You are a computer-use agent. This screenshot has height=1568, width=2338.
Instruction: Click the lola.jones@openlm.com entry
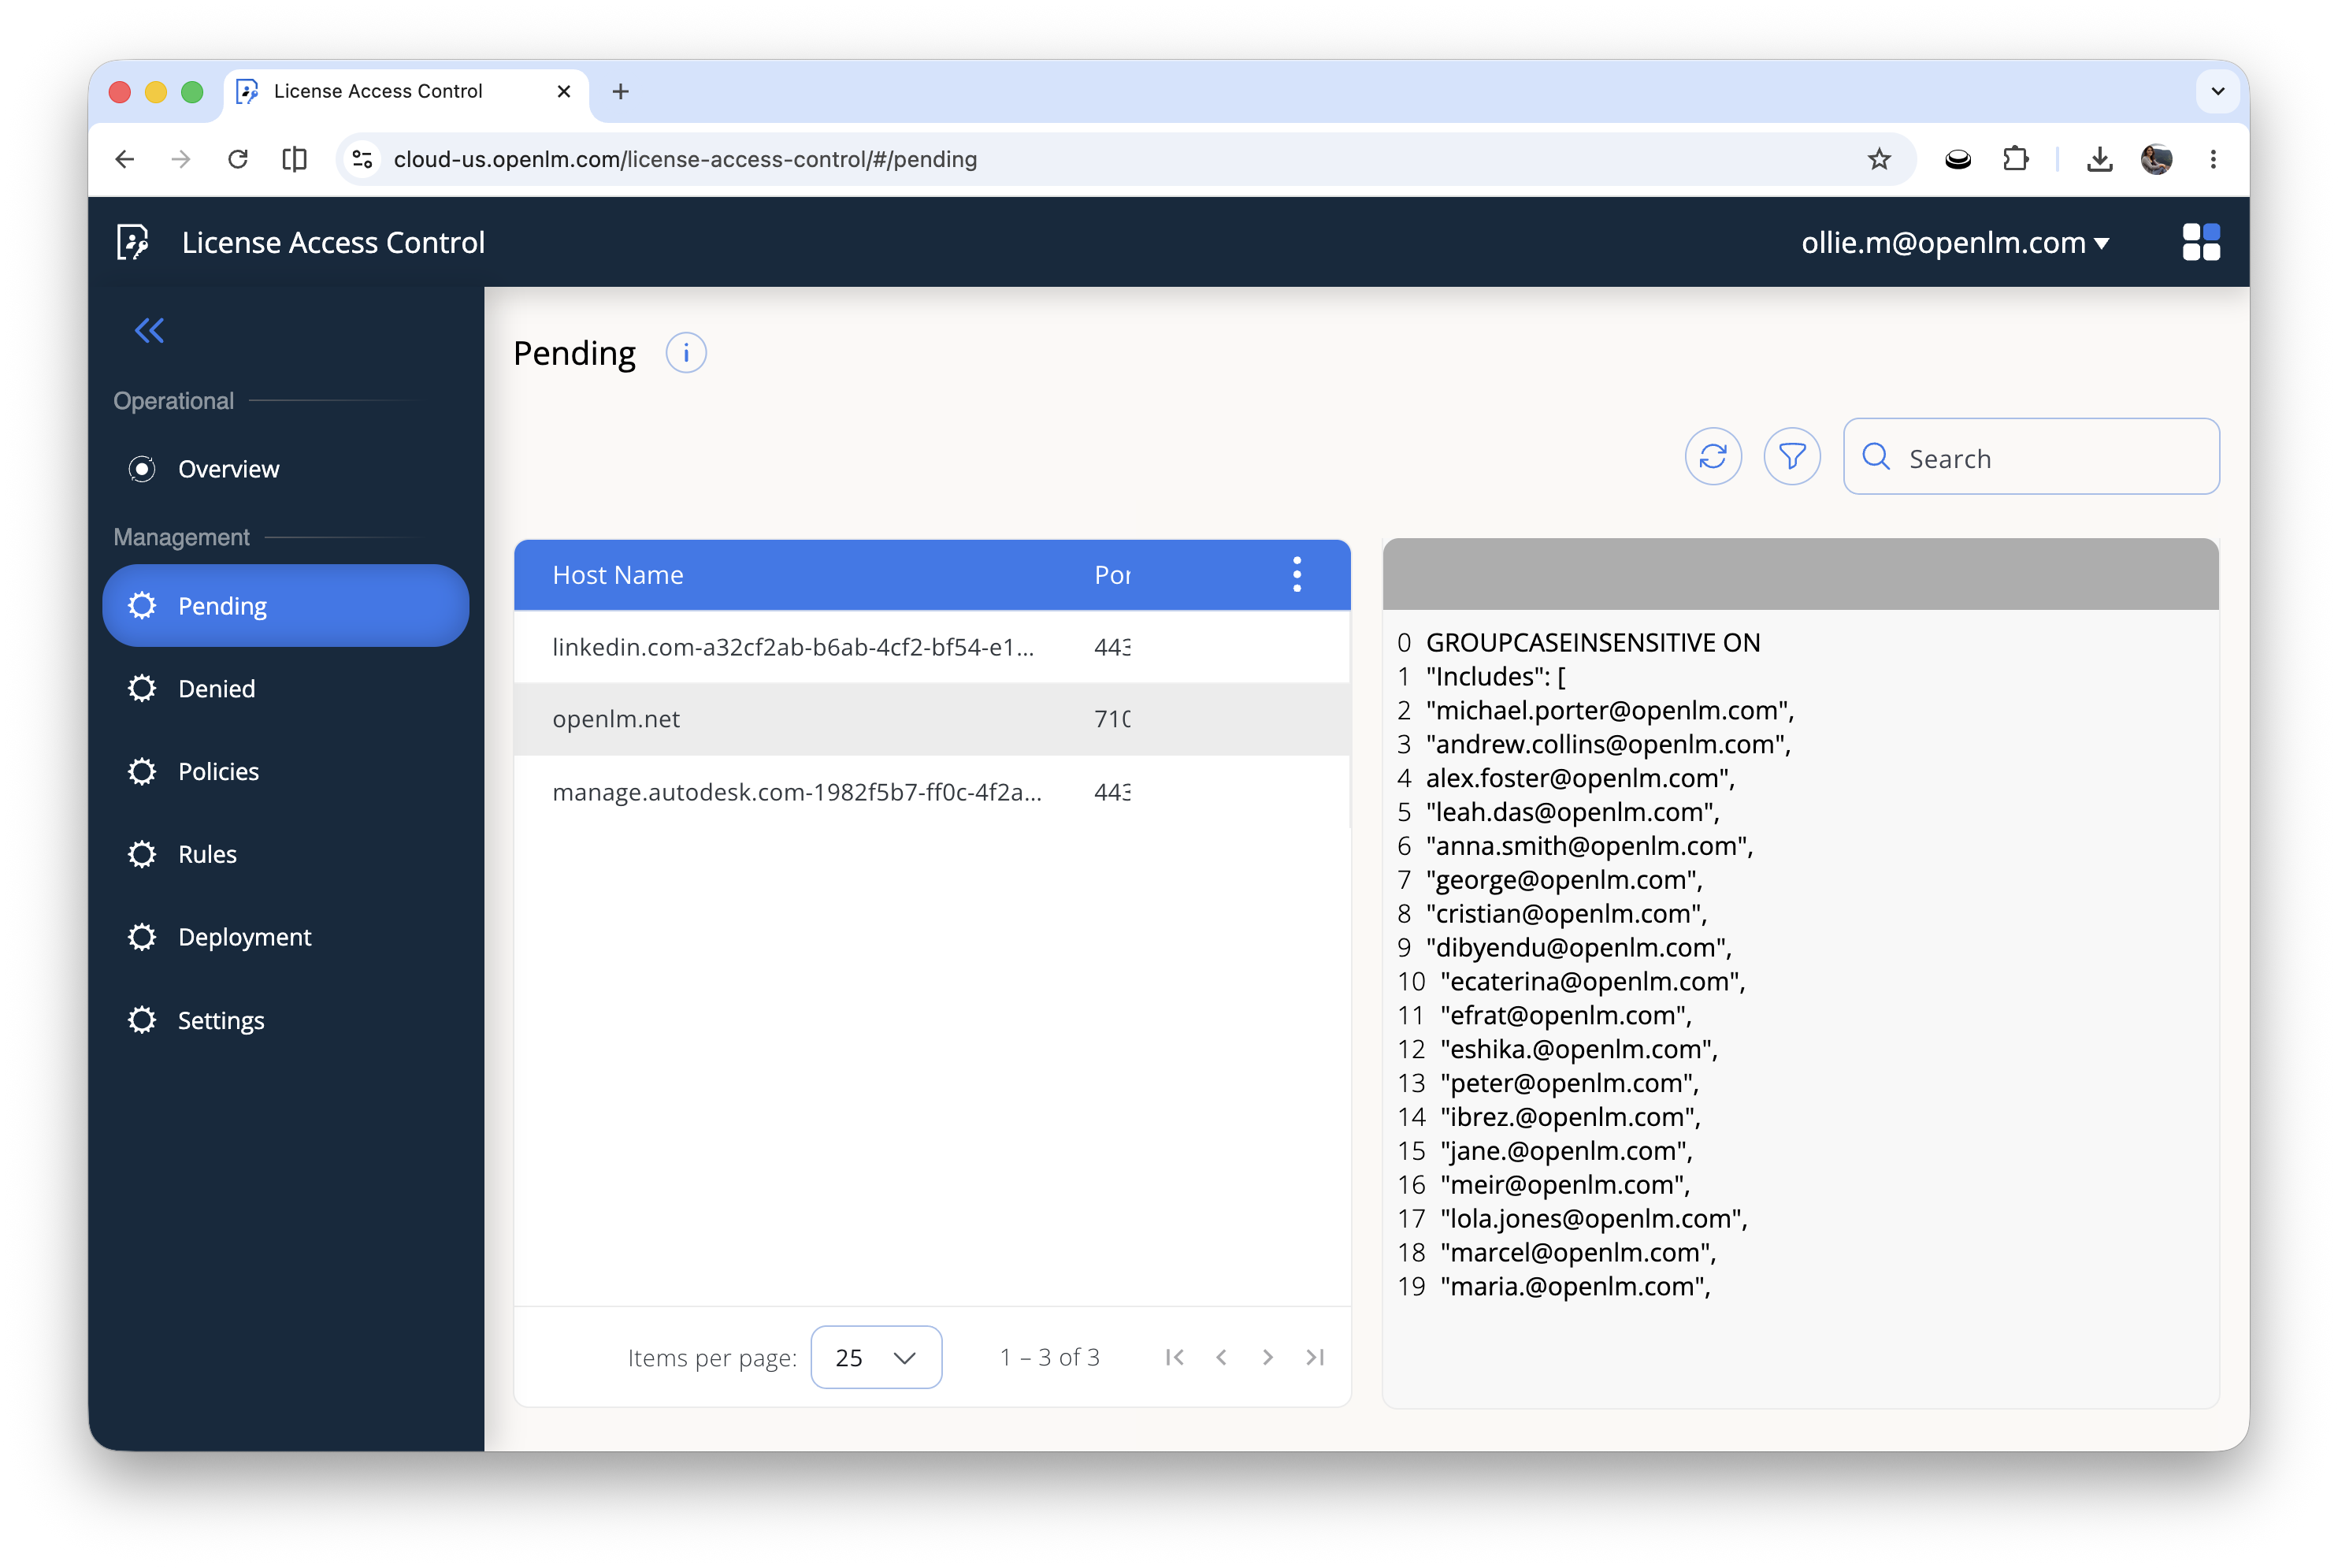tap(1594, 1218)
